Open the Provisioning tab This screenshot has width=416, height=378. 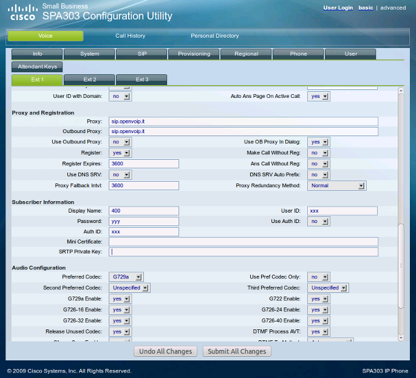(194, 54)
